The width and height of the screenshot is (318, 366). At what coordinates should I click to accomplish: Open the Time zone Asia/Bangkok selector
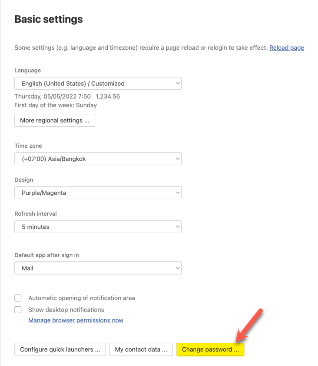click(98, 159)
